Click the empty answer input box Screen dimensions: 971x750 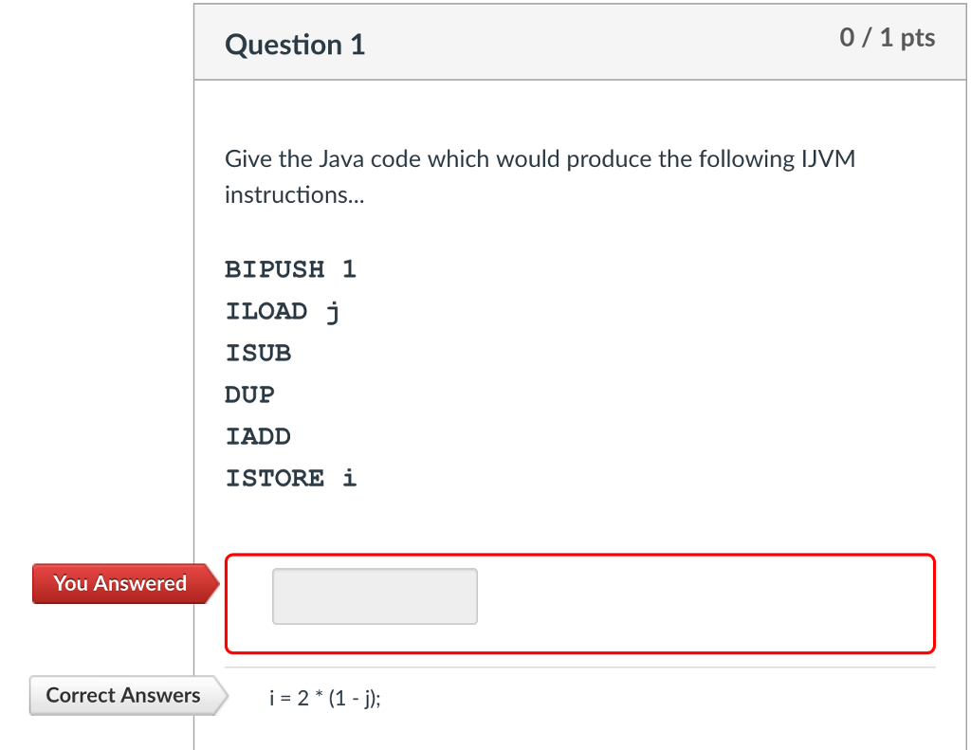pos(374,595)
